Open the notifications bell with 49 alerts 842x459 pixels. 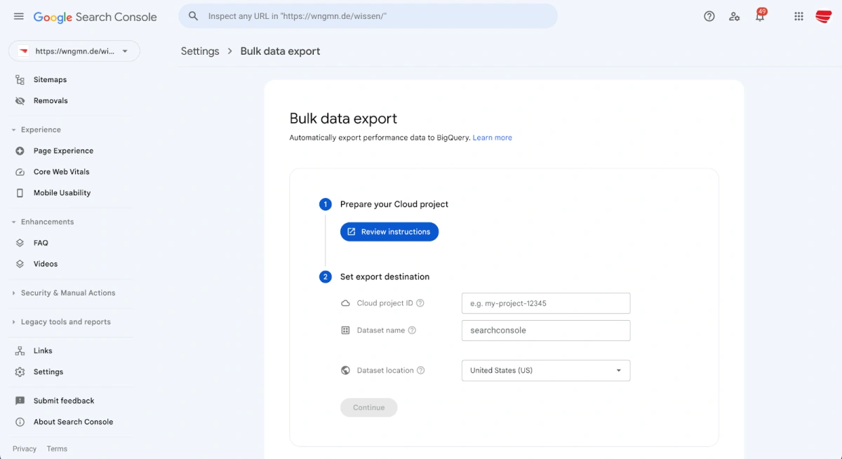coord(759,16)
